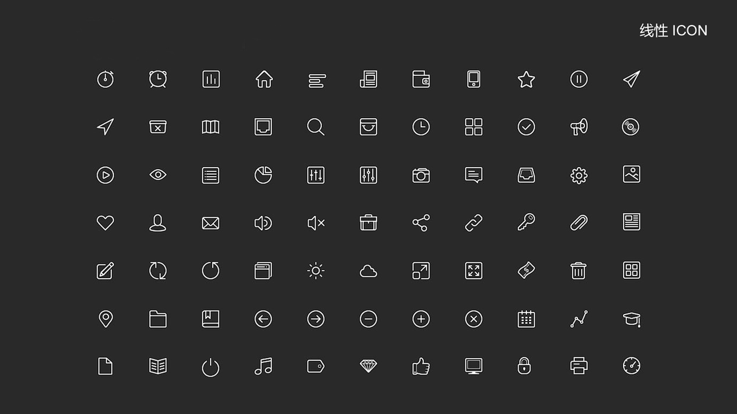Screen dimensions: 737x414
Task: Click the pie chart icon
Action: [263, 175]
